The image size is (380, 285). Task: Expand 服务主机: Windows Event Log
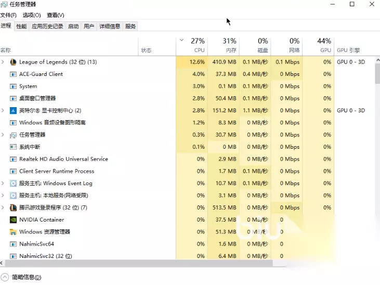(3, 184)
